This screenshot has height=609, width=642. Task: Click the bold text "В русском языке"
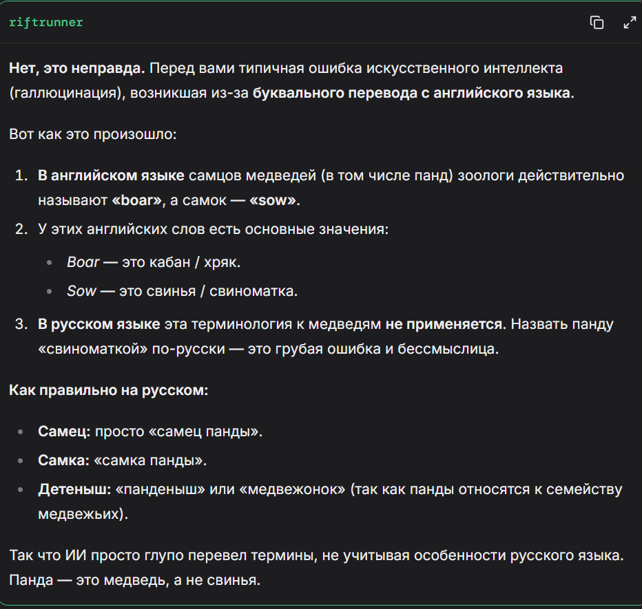coord(99,323)
